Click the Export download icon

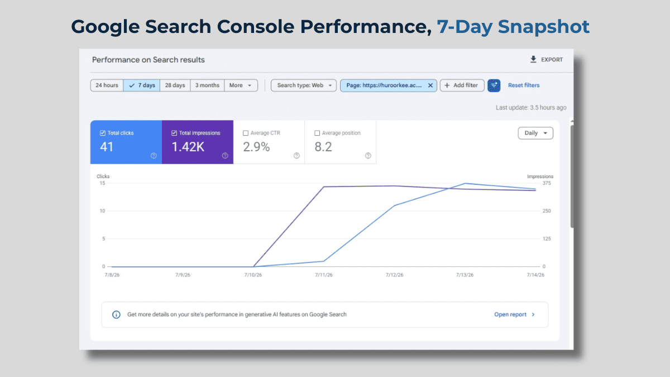coord(533,59)
